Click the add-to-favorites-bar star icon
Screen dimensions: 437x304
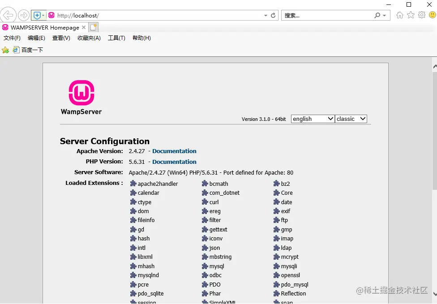click(x=5, y=50)
